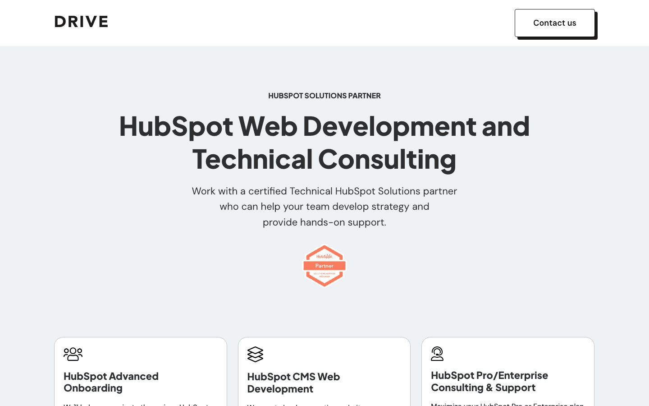Open the HubSpot CMS Web Development title
This screenshot has height=406, width=649.
[x=293, y=383]
